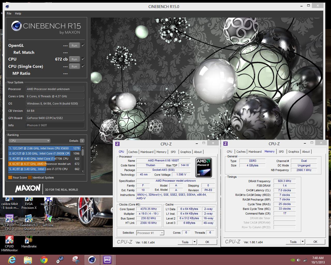Switch to Graphics tab in right CPU-Z
Viewport: 331px width, 265px height.
click(x=294, y=152)
